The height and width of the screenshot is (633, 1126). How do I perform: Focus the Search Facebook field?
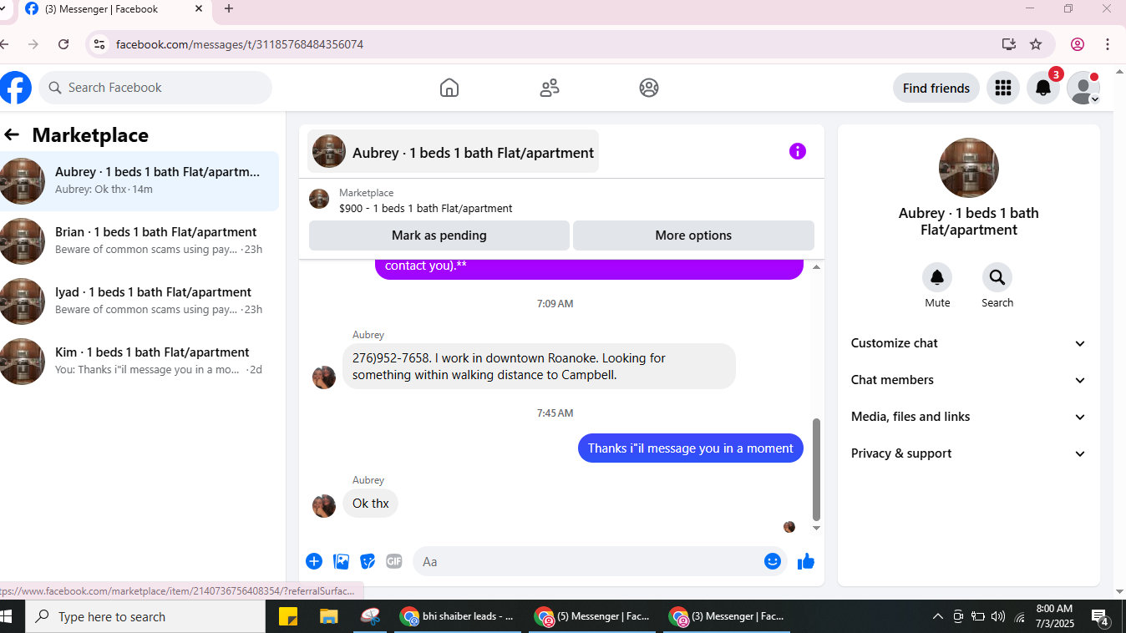(155, 88)
